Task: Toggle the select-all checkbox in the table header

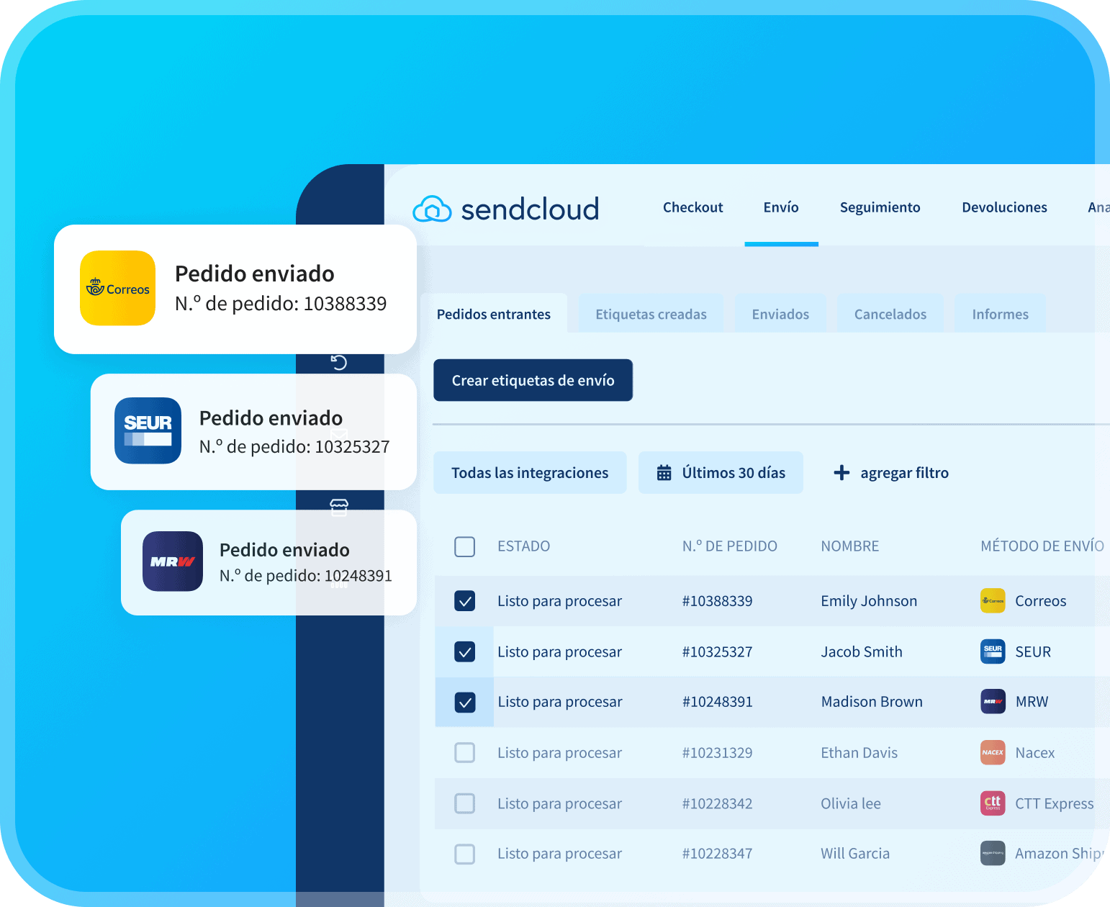Action: tap(465, 546)
